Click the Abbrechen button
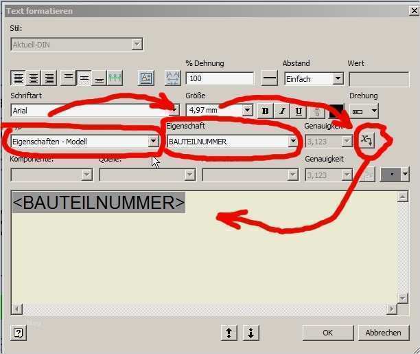The width and height of the screenshot is (420, 354). 384,333
